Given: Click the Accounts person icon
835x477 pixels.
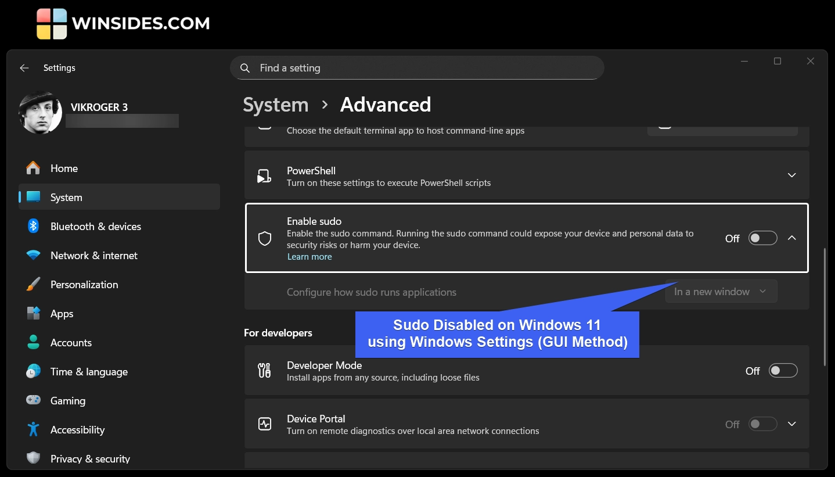Looking at the screenshot, I should coord(33,342).
